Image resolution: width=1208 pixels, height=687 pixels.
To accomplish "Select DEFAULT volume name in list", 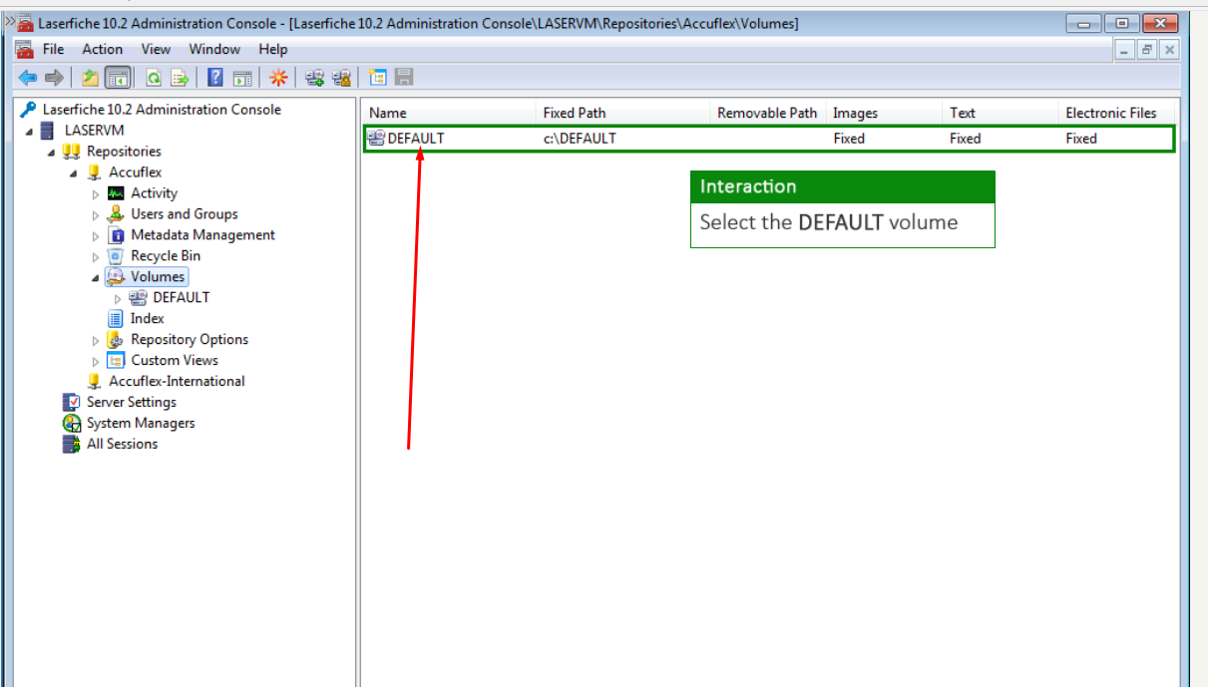I will click(x=416, y=139).
